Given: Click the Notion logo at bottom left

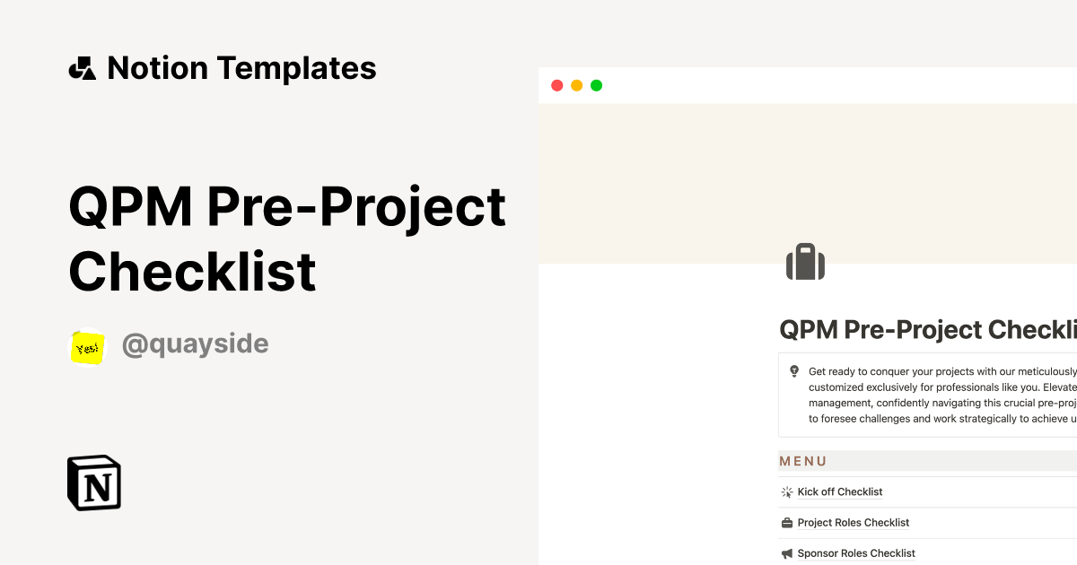Looking at the screenshot, I should point(93,482).
